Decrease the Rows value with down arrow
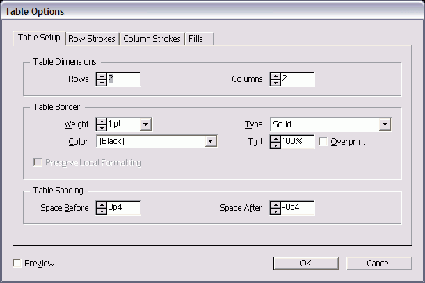Screen dimensions: 425x283 102,83
